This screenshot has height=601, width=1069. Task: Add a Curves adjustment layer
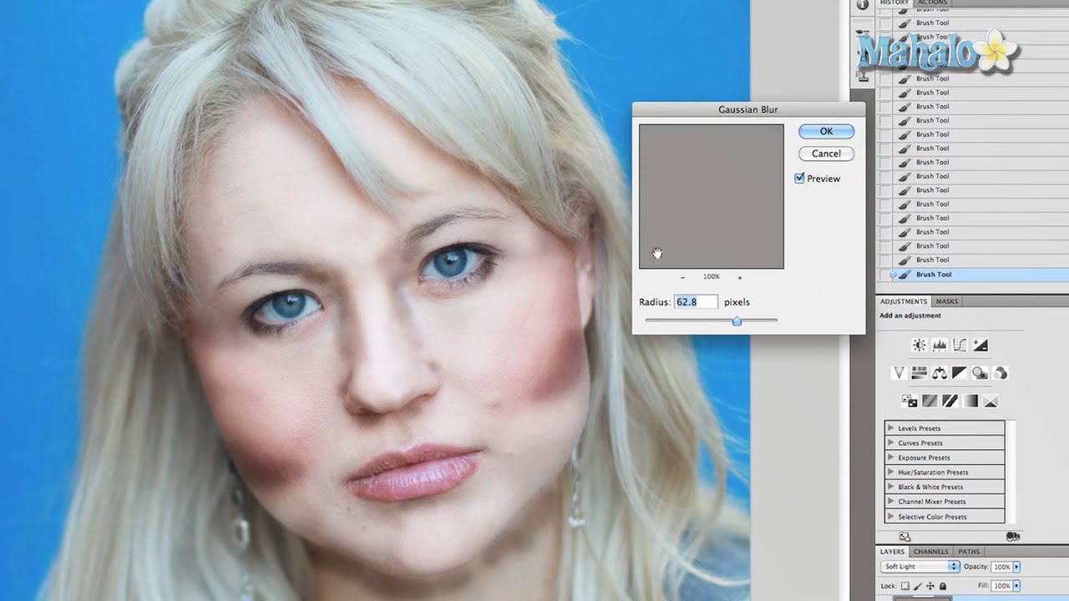click(x=960, y=345)
